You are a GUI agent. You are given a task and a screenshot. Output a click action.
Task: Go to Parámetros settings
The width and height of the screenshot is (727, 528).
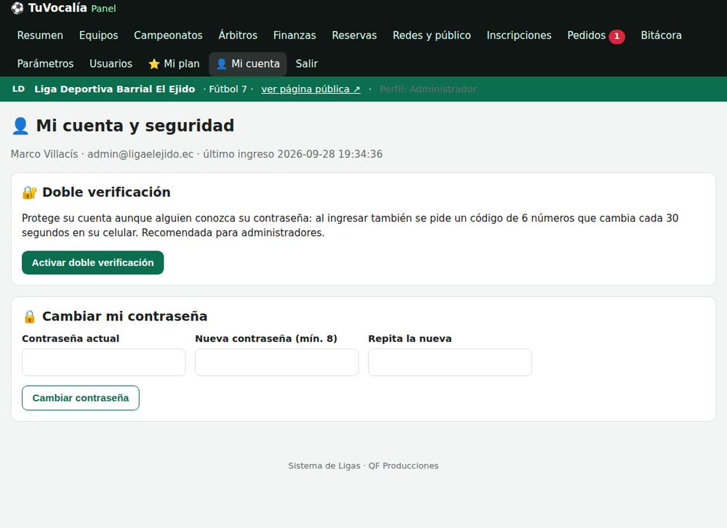pyautogui.click(x=45, y=63)
